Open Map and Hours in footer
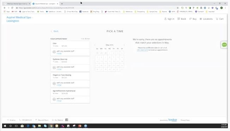The height and width of the screenshot is (131, 230). pyautogui.click(x=42, y=120)
